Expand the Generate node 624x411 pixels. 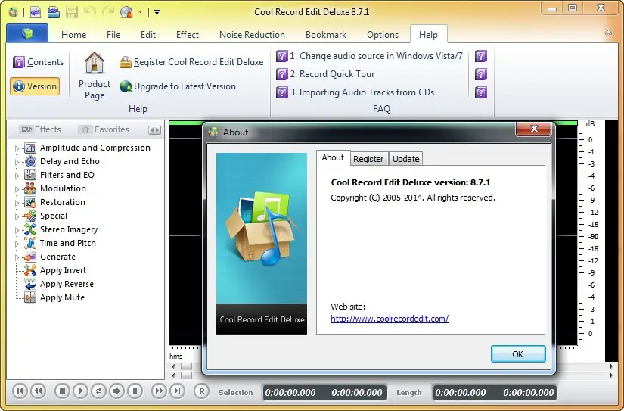click(x=17, y=257)
